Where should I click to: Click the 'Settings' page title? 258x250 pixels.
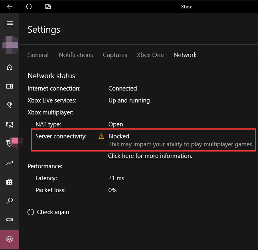tap(44, 30)
